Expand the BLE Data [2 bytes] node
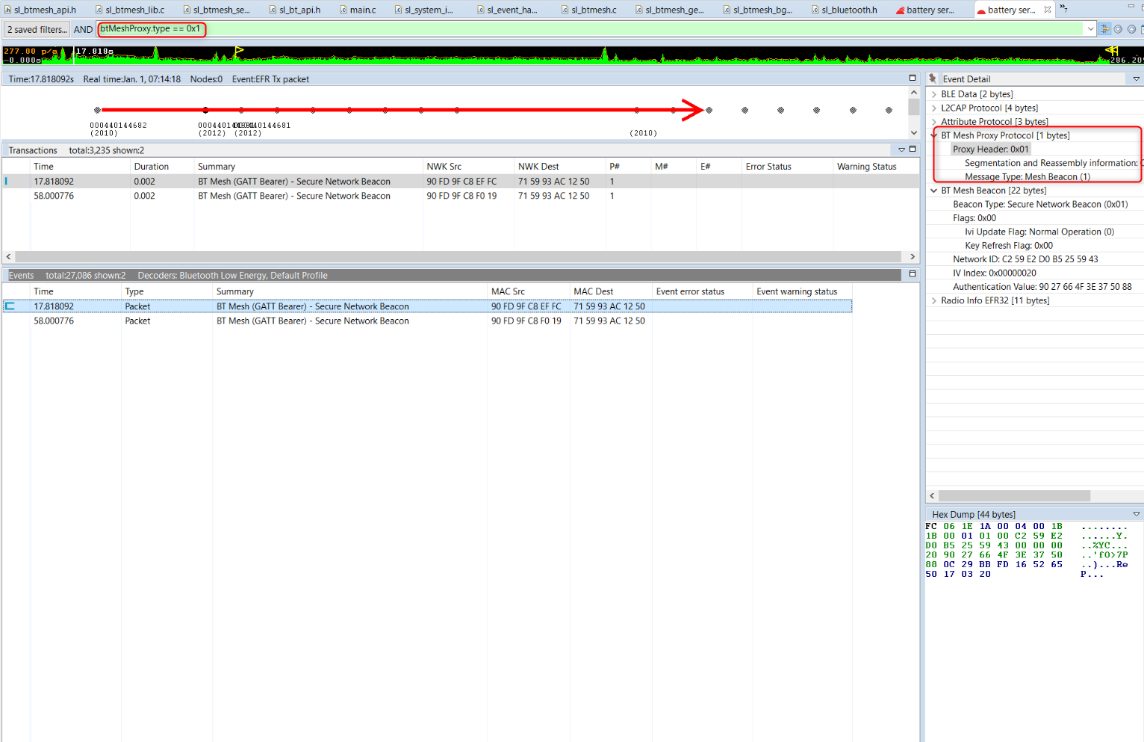 point(934,94)
